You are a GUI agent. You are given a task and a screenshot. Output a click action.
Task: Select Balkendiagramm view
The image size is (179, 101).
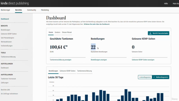point(161,77)
